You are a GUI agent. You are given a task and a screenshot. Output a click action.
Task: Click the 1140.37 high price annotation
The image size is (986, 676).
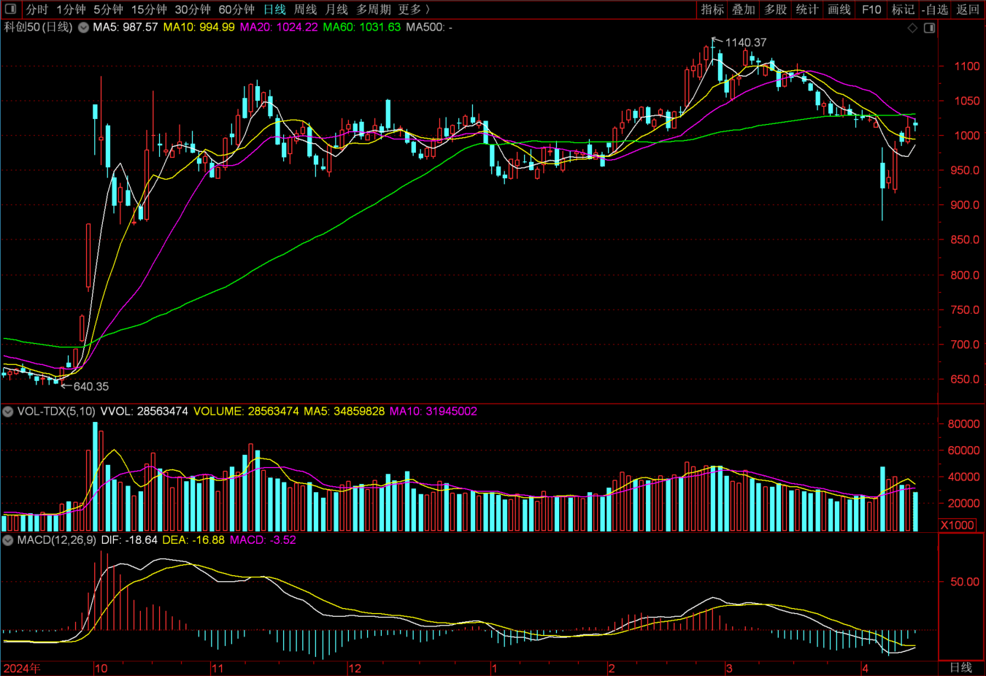pyautogui.click(x=746, y=43)
